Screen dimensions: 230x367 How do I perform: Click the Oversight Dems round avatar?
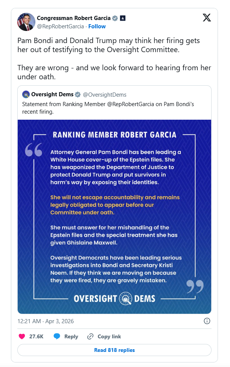[26, 94]
